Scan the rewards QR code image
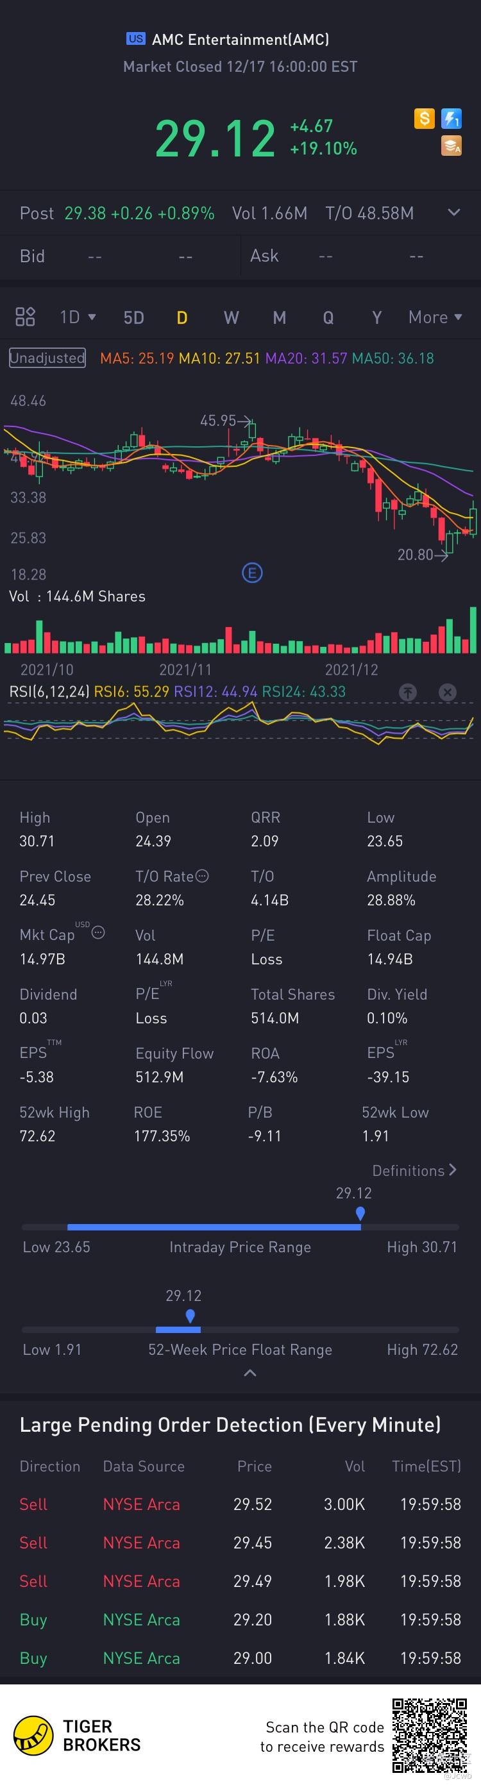 click(430, 1735)
